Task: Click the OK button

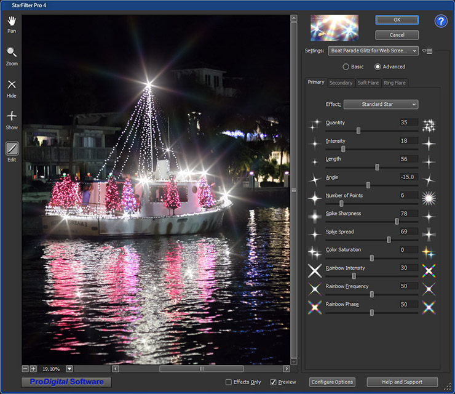Action: tap(397, 20)
